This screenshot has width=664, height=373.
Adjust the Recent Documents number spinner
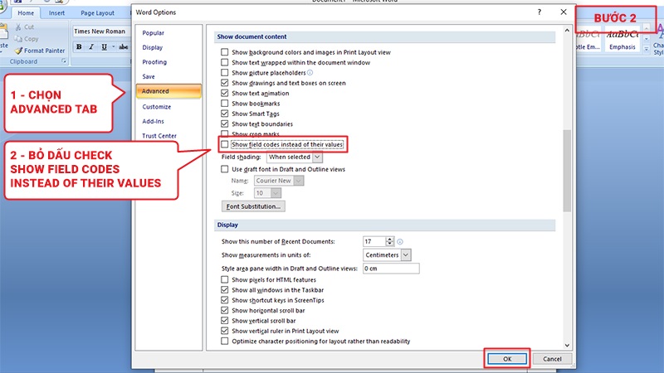point(389,241)
